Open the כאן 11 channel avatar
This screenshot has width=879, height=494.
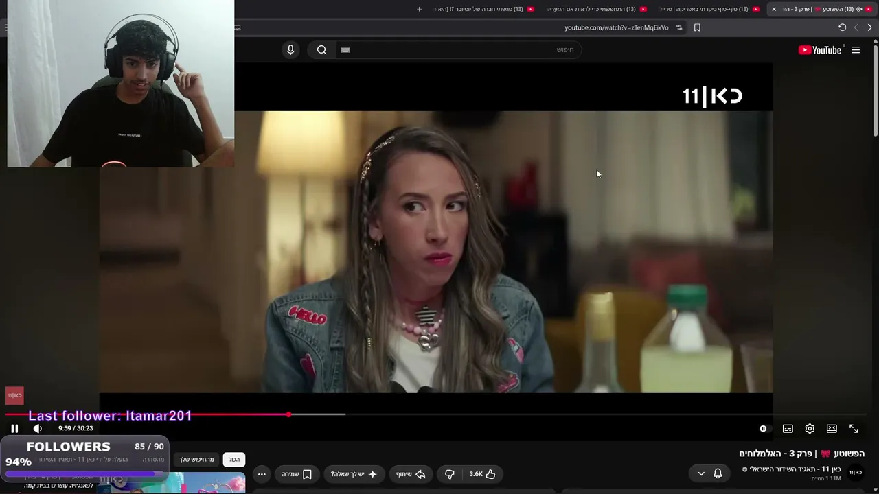856,472
